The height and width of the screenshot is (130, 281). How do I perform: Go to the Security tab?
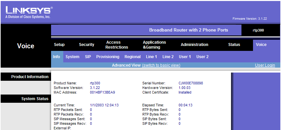(87, 45)
